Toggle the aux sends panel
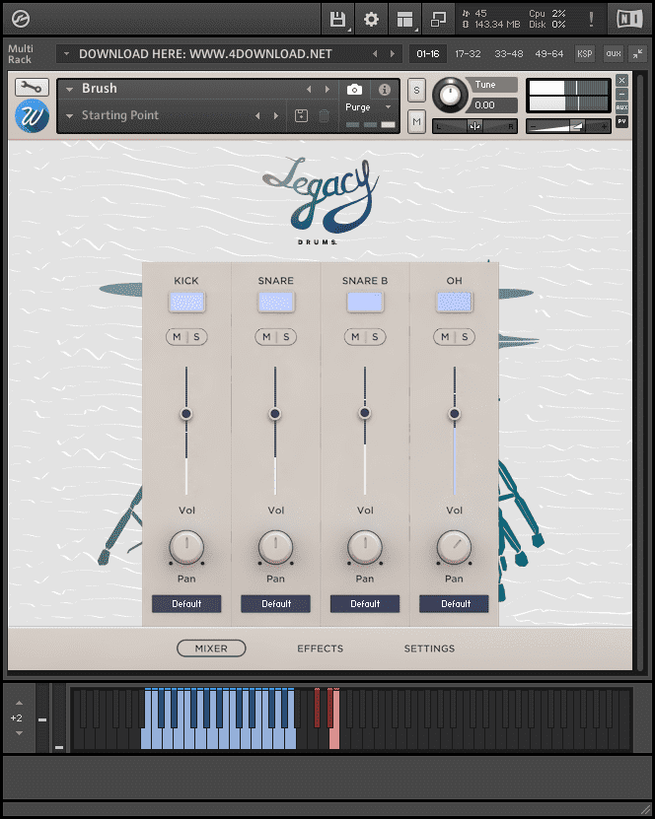 [614, 53]
